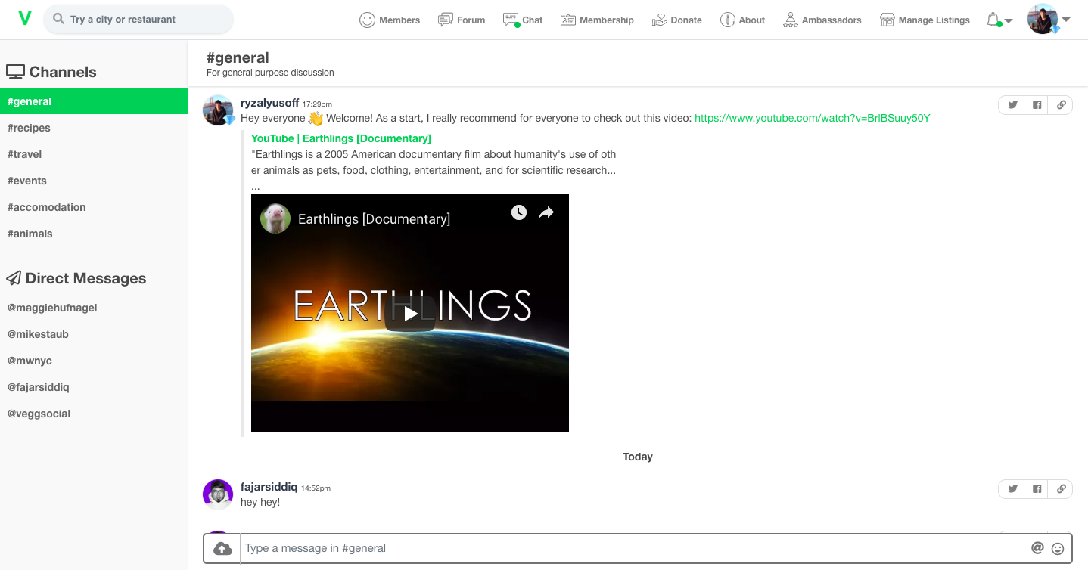
Task: Click the pig channel avatar on video
Action: coord(275,218)
